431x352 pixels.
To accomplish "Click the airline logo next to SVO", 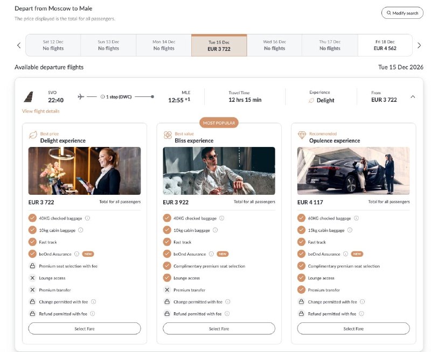I will coord(29,97).
